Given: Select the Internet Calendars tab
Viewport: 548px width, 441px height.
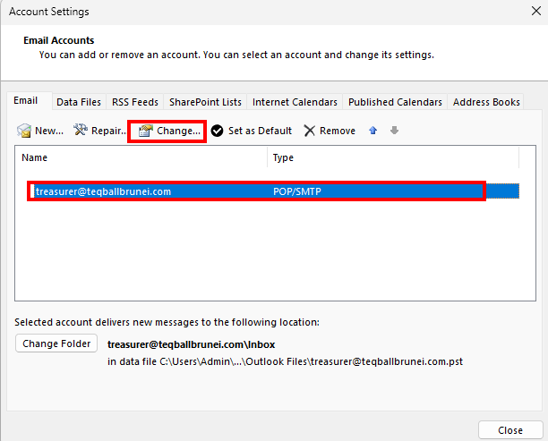Looking at the screenshot, I should (295, 102).
